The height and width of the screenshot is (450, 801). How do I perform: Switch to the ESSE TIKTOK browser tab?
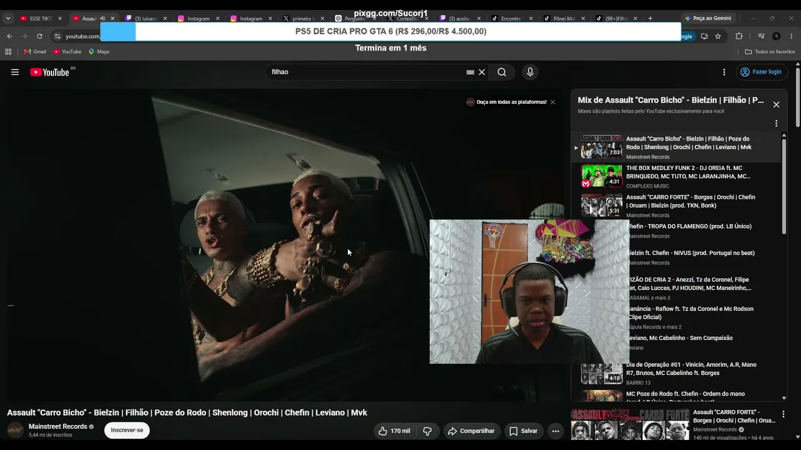tap(39, 19)
